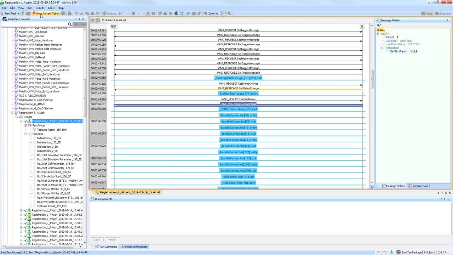Switch to Design perspective
This screenshot has height=255, width=453.
pos(427,13)
